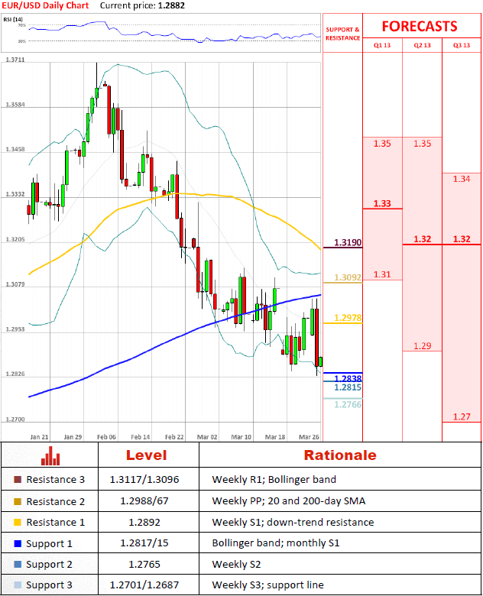Click the EUR/USD Daily Chart title
The image size is (483, 596).
pos(45,5)
